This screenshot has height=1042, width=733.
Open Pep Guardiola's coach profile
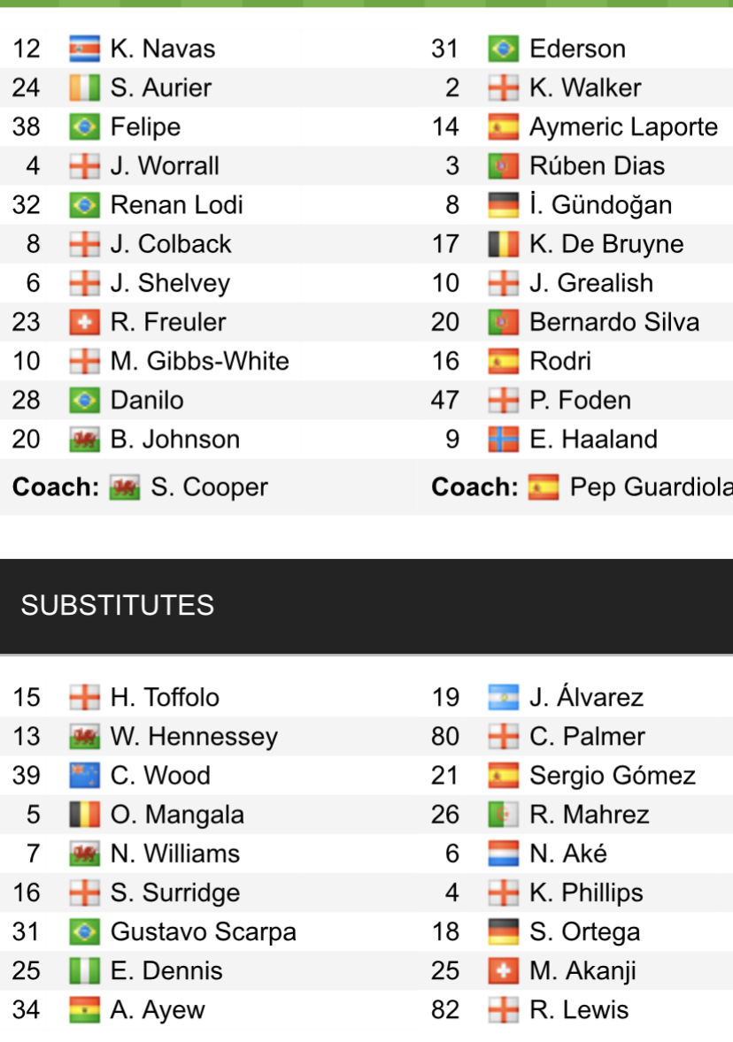click(651, 487)
